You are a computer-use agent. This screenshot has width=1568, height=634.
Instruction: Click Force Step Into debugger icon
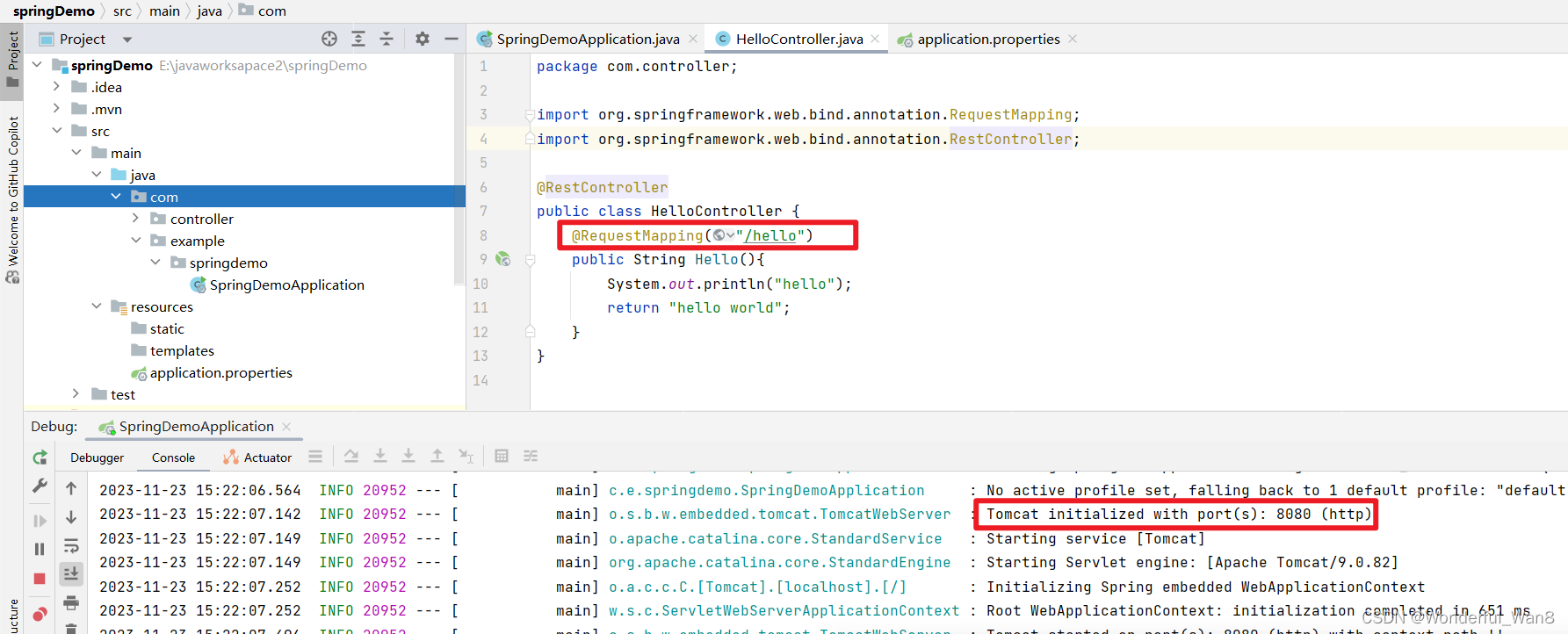408,456
